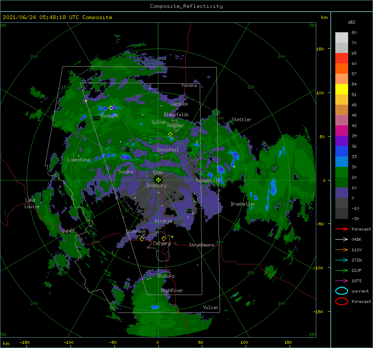Click the purple storm cell east of ThreeHills
Viewport: 373px width, 348px height.
[x=221, y=169]
